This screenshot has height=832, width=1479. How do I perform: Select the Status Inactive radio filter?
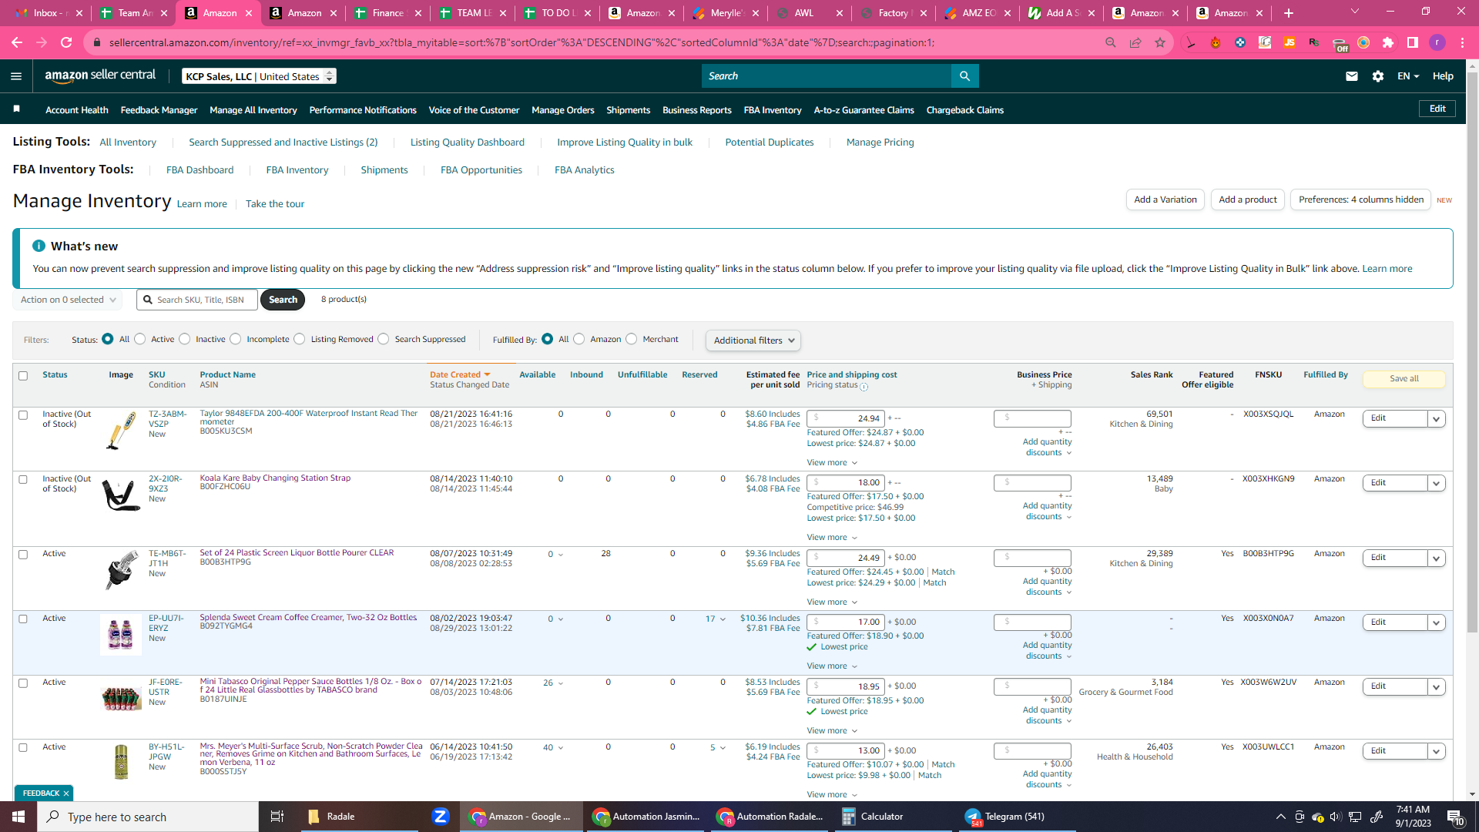tap(185, 339)
